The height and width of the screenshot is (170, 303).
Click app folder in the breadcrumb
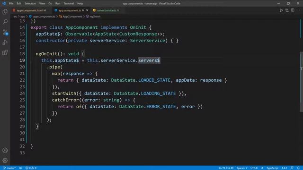tap(23, 17)
